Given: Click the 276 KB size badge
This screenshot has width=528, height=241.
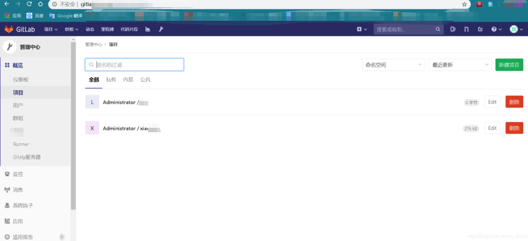Looking at the screenshot, I should [x=471, y=129].
